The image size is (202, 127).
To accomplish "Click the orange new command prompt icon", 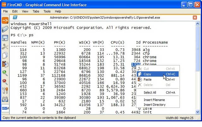I will click(5, 21).
